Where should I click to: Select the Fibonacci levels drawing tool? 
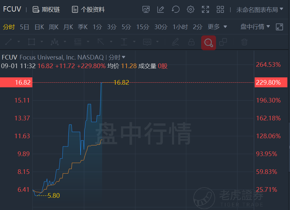(x=78, y=42)
